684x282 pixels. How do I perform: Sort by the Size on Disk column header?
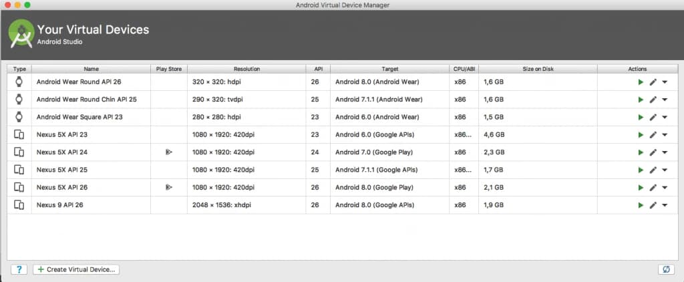click(x=538, y=69)
